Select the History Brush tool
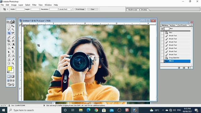201x113 pixels. click(x=13, y=41)
